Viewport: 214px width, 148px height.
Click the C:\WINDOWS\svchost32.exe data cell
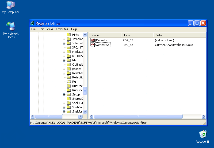[x=174, y=45]
